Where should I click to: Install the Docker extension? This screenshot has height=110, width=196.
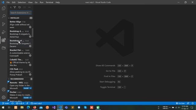(26, 98)
